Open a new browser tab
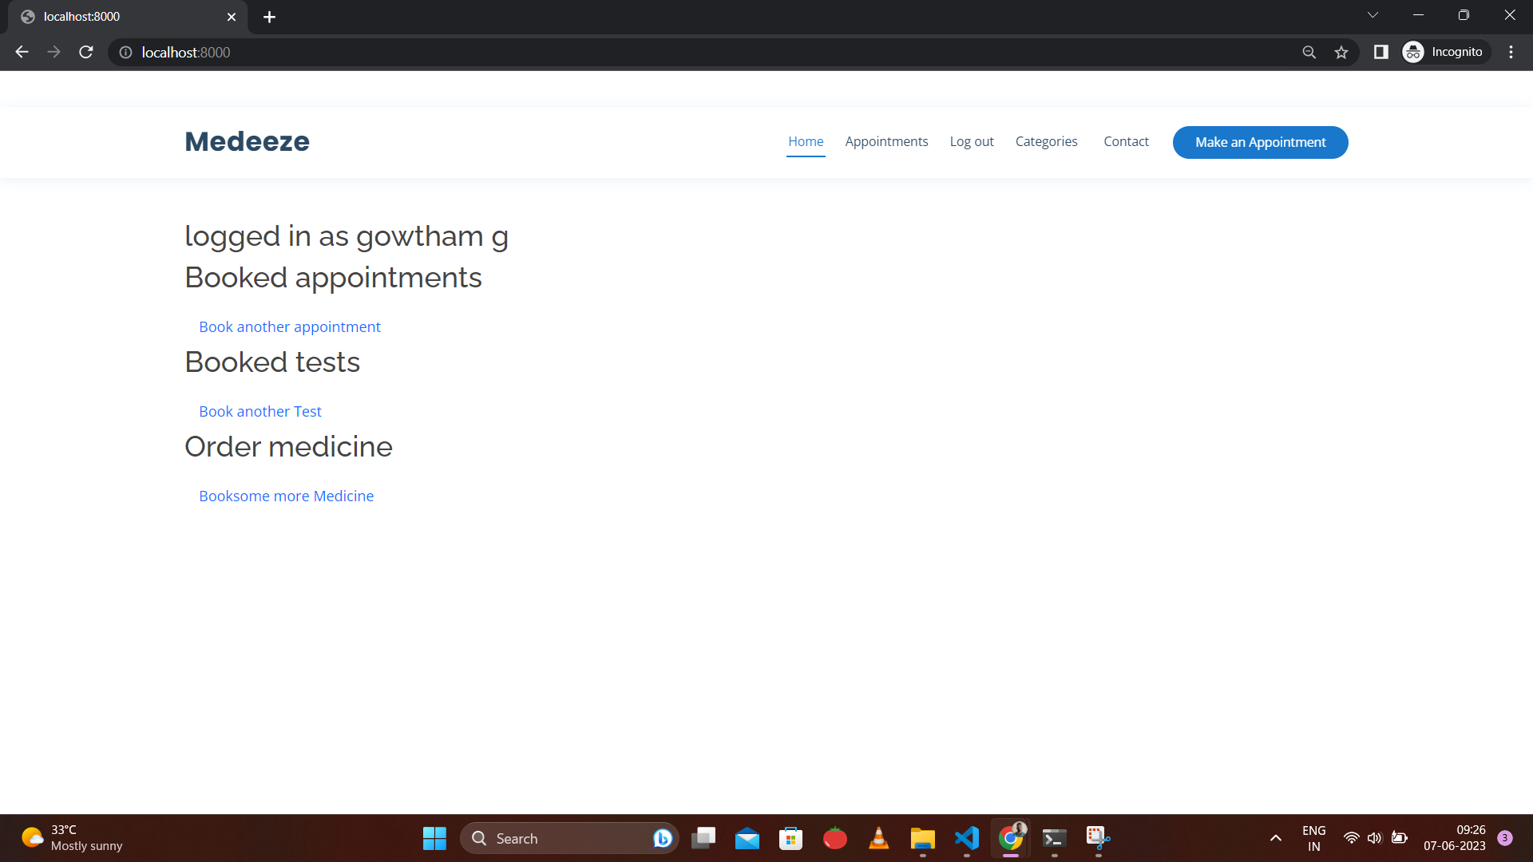This screenshot has width=1533, height=862. [269, 17]
